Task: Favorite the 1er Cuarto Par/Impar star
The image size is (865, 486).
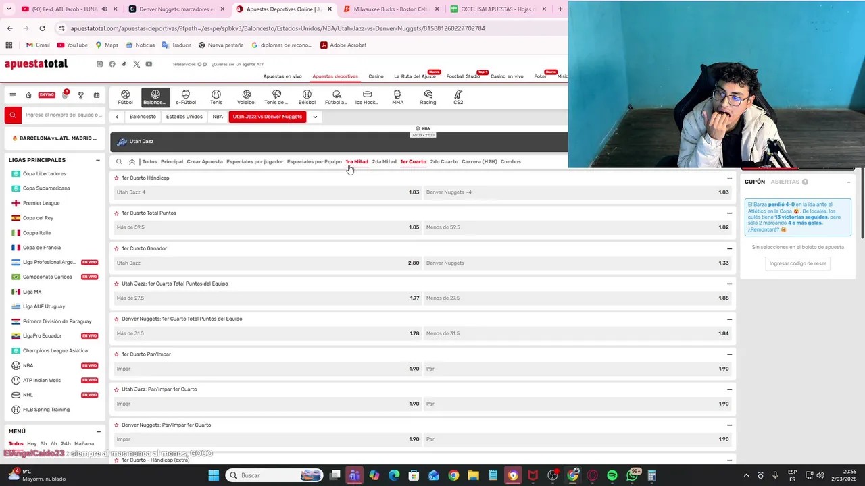Action: pyautogui.click(x=116, y=354)
